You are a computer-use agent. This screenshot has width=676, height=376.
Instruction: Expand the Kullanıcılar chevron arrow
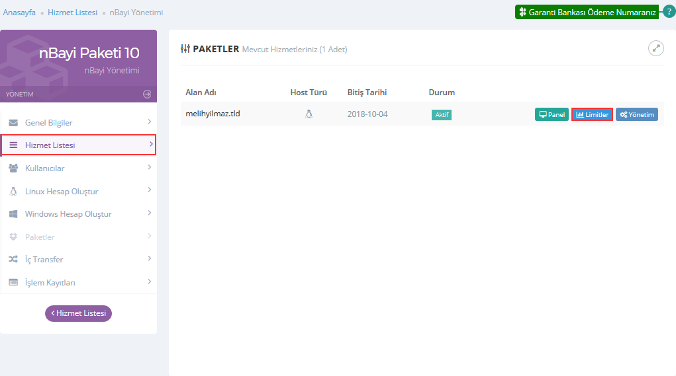click(x=150, y=167)
